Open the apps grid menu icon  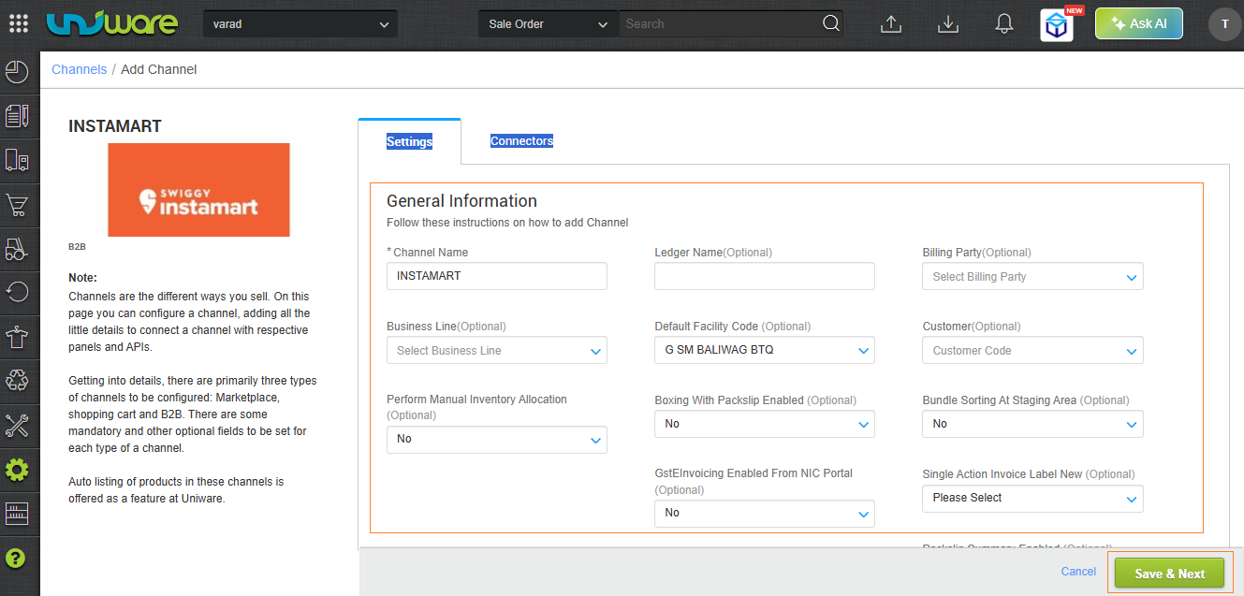(x=19, y=23)
